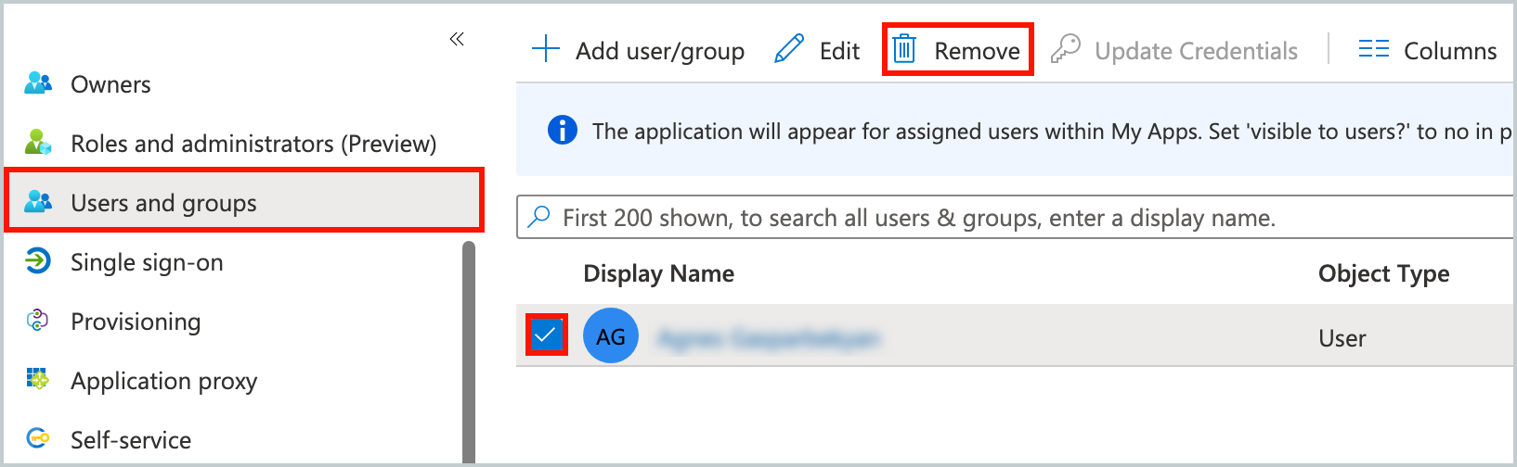This screenshot has height=467, width=1517.
Task: Click the Users and groups icon
Action: tap(38, 202)
